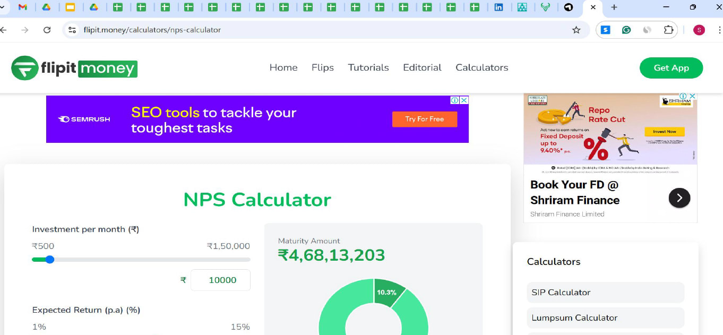Open the Flips menu item
This screenshot has width=723, height=335.
pos(323,67)
